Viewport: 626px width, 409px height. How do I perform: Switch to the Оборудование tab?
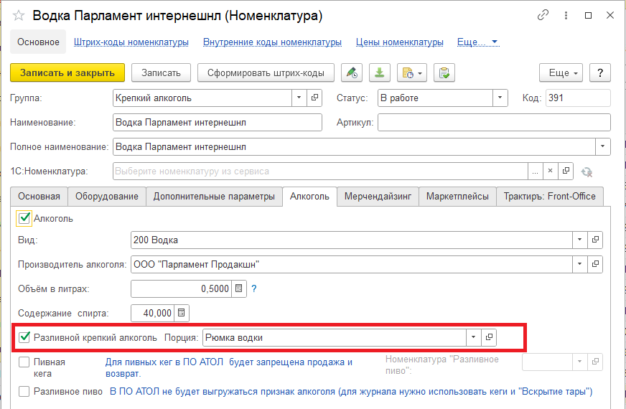(x=108, y=196)
